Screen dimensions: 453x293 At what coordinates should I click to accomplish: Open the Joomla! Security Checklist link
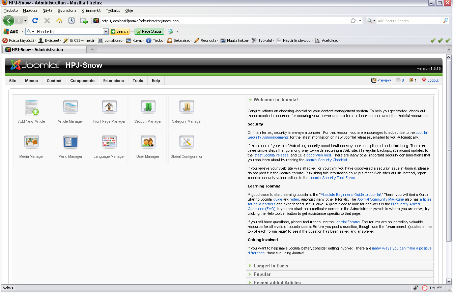point(326,160)
